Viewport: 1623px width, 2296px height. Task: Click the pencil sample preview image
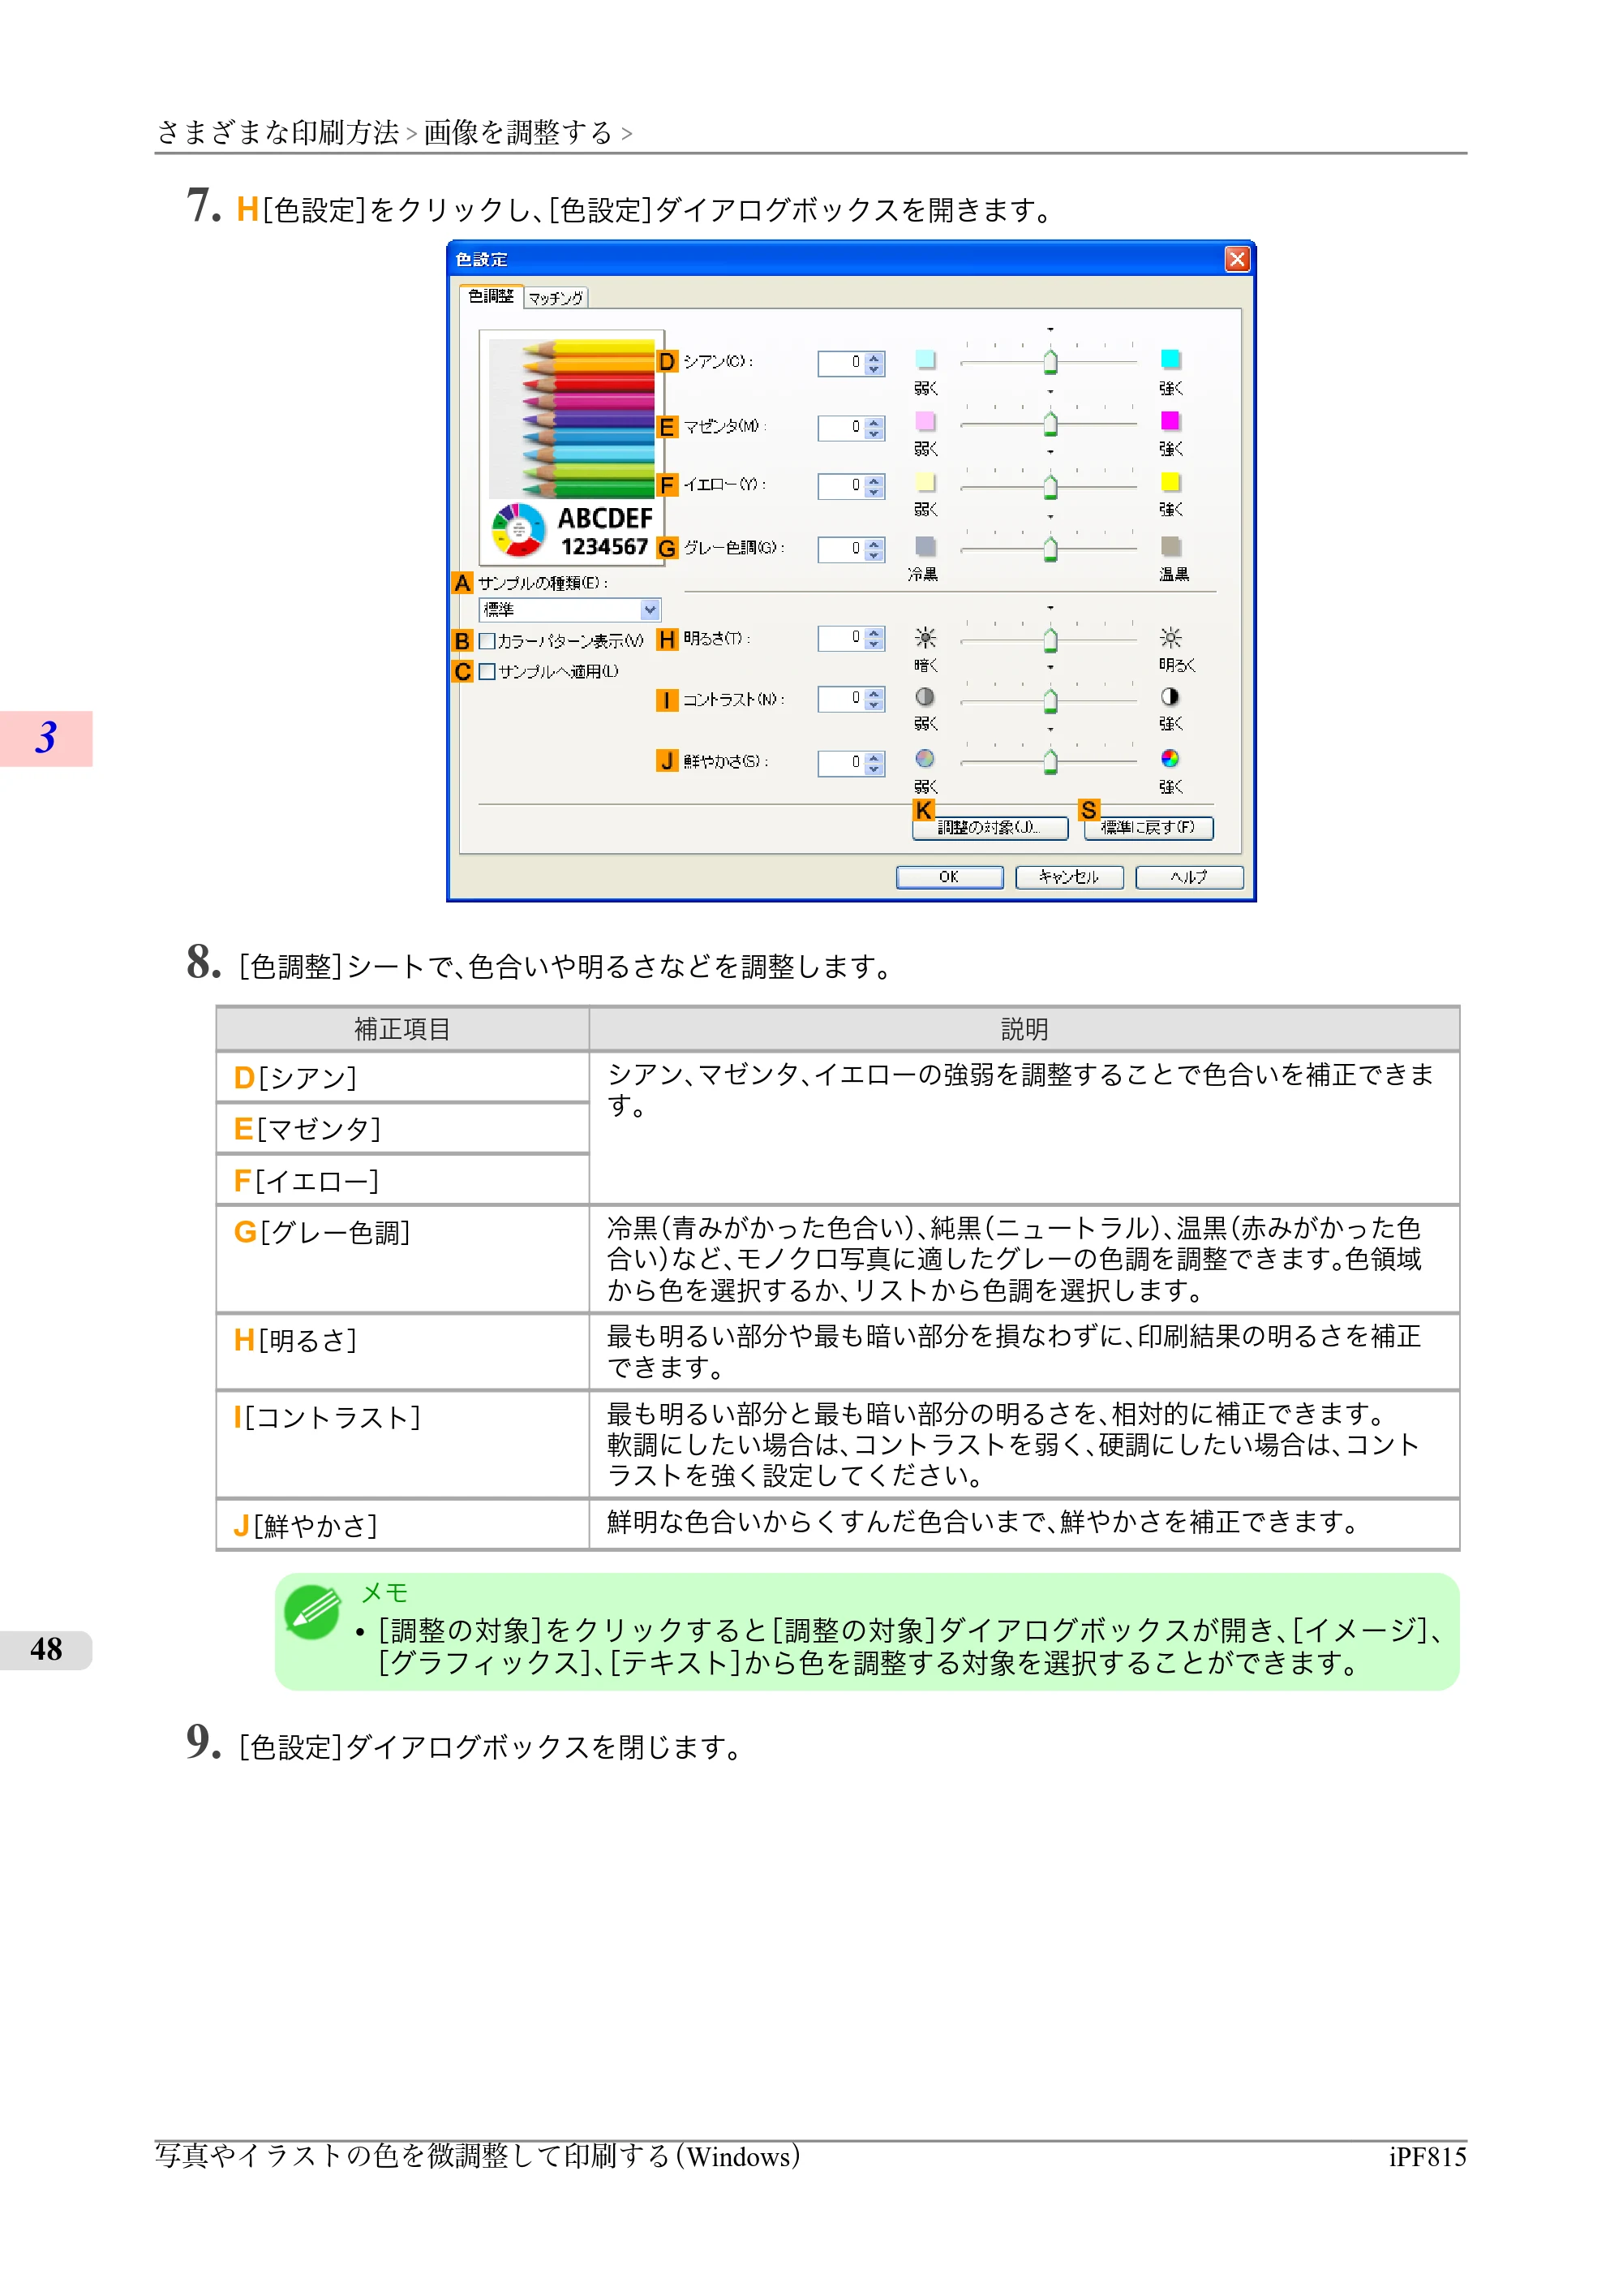click(x=573, y=448)
